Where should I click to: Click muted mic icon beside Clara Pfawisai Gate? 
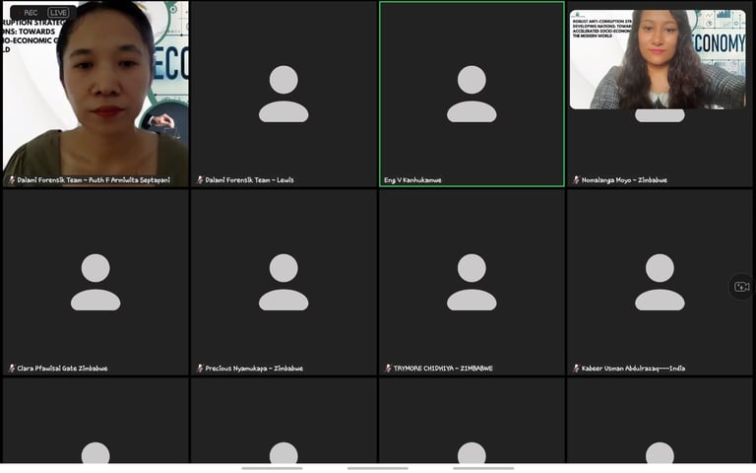[11, 369]
